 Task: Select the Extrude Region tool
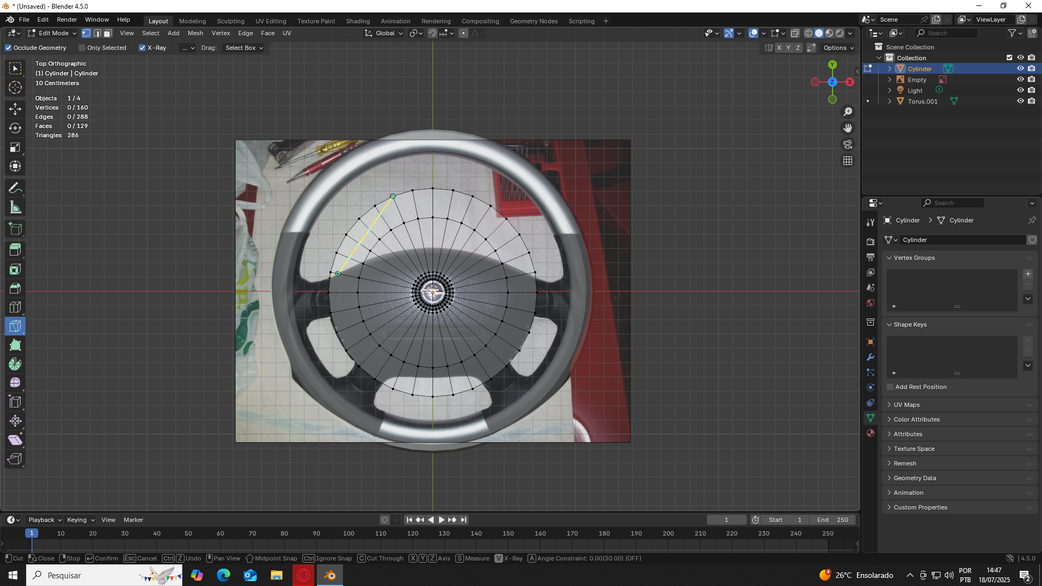pyautogui.click(x=15, y=250)
